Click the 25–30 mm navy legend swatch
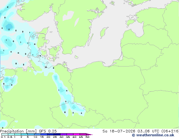Screen dimensions: 179x138 [x=57, y=134]
